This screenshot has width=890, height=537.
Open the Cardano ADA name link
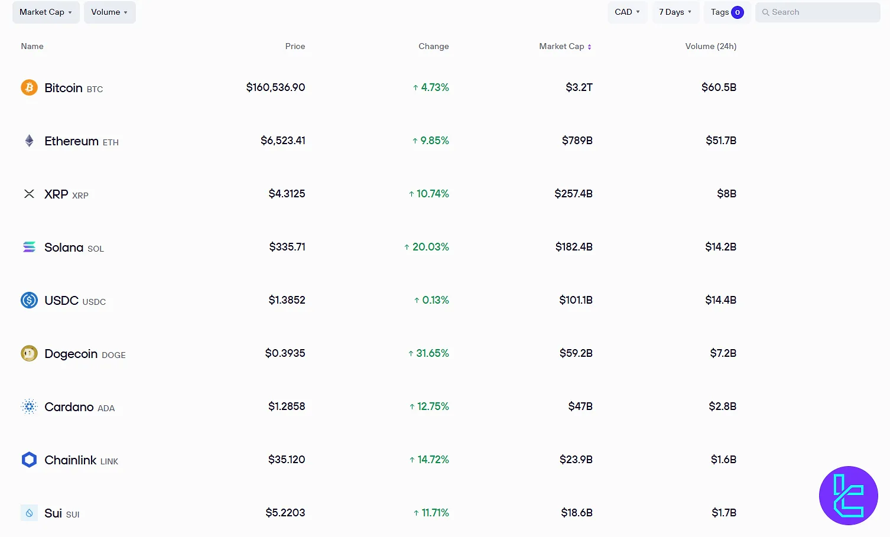tap(80, 407)
